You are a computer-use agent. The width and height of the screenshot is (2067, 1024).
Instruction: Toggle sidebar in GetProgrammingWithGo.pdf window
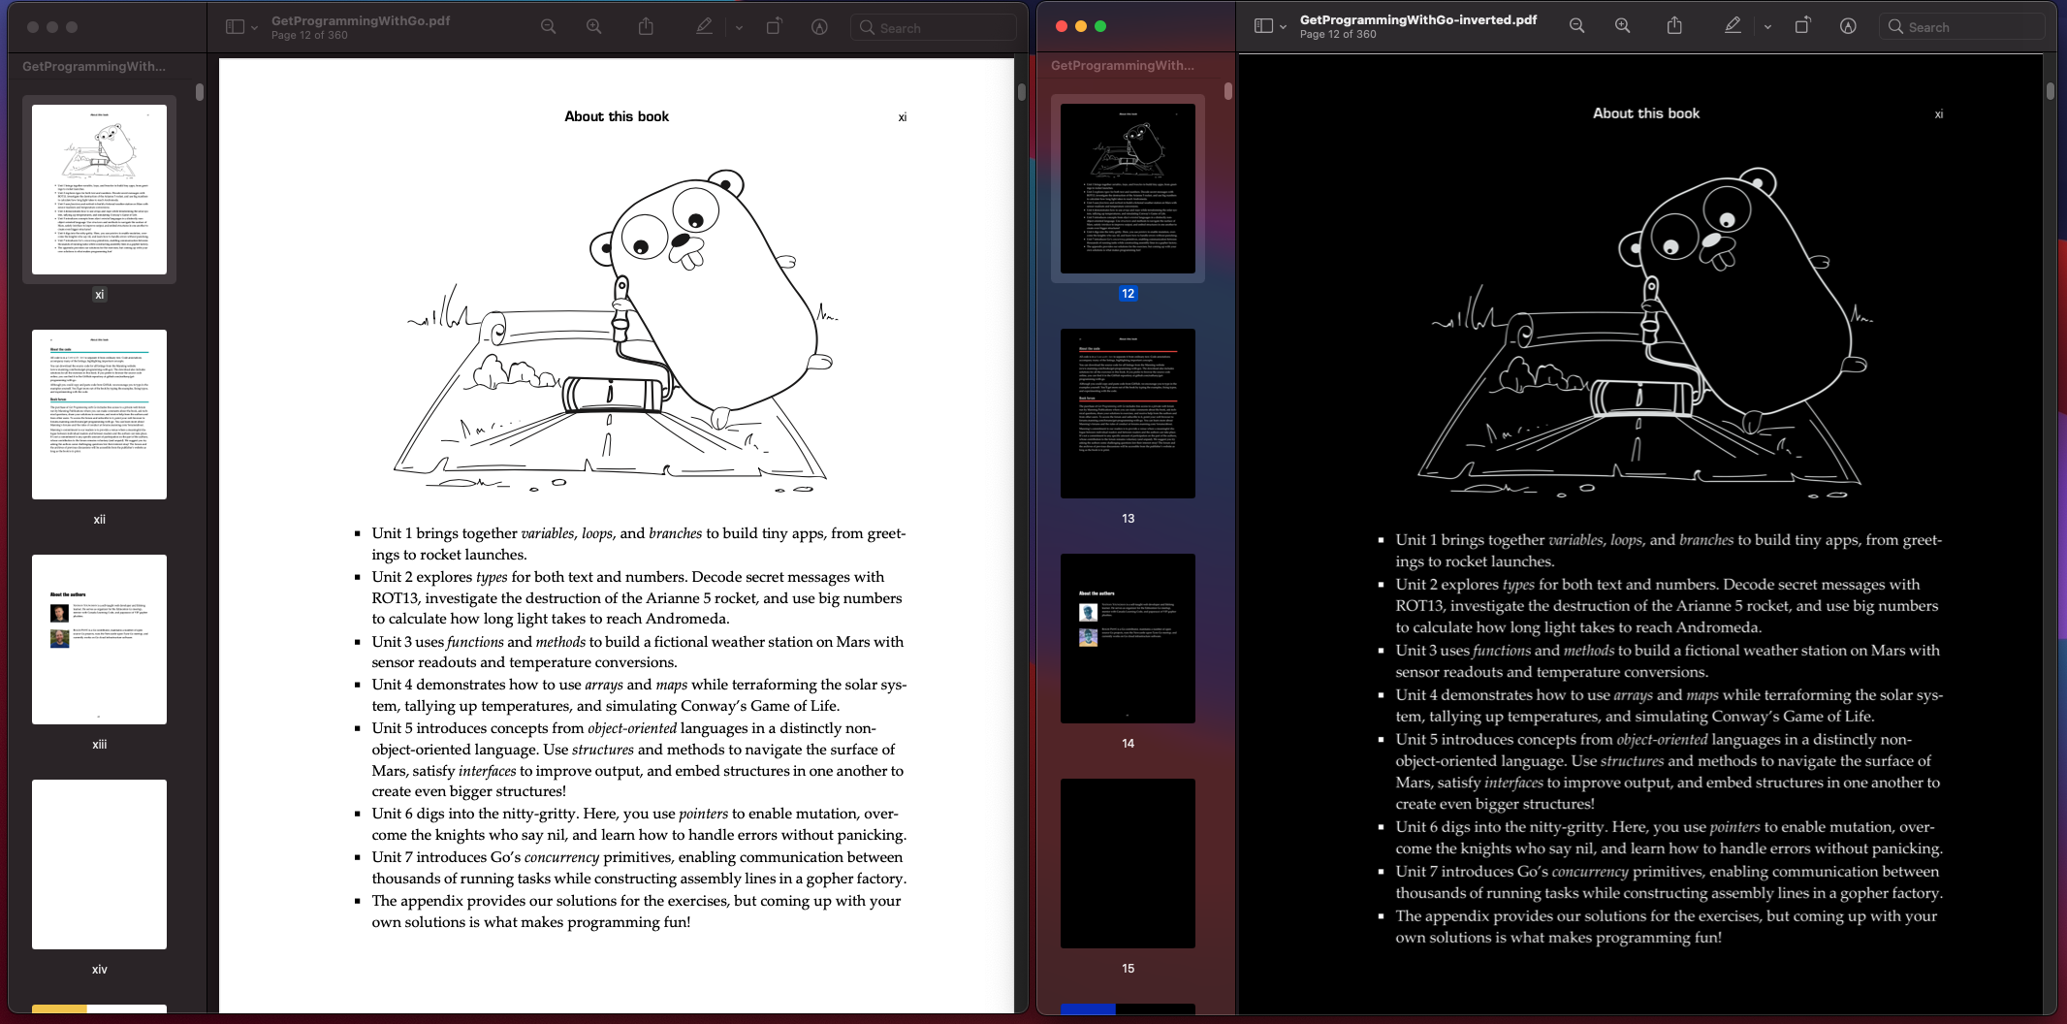(x=235, y=27)
